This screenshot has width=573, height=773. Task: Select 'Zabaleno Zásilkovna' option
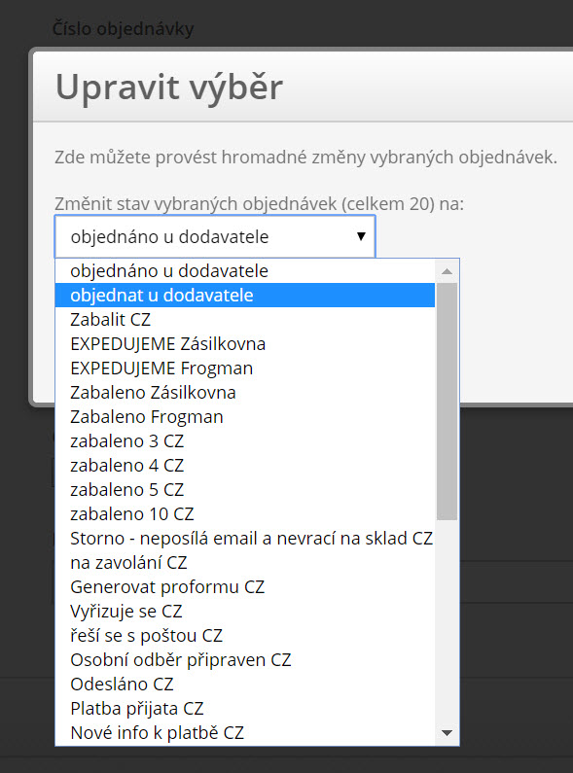245,393
